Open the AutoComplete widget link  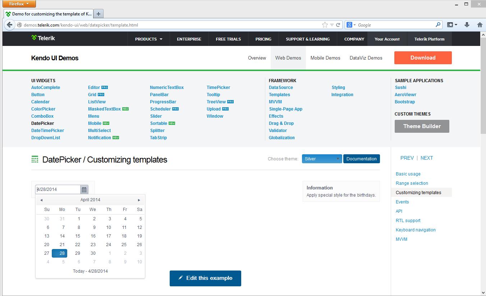point(46,88)
